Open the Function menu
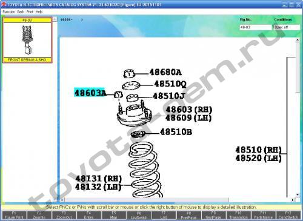The image size is (303, 221). coord(9,12)
